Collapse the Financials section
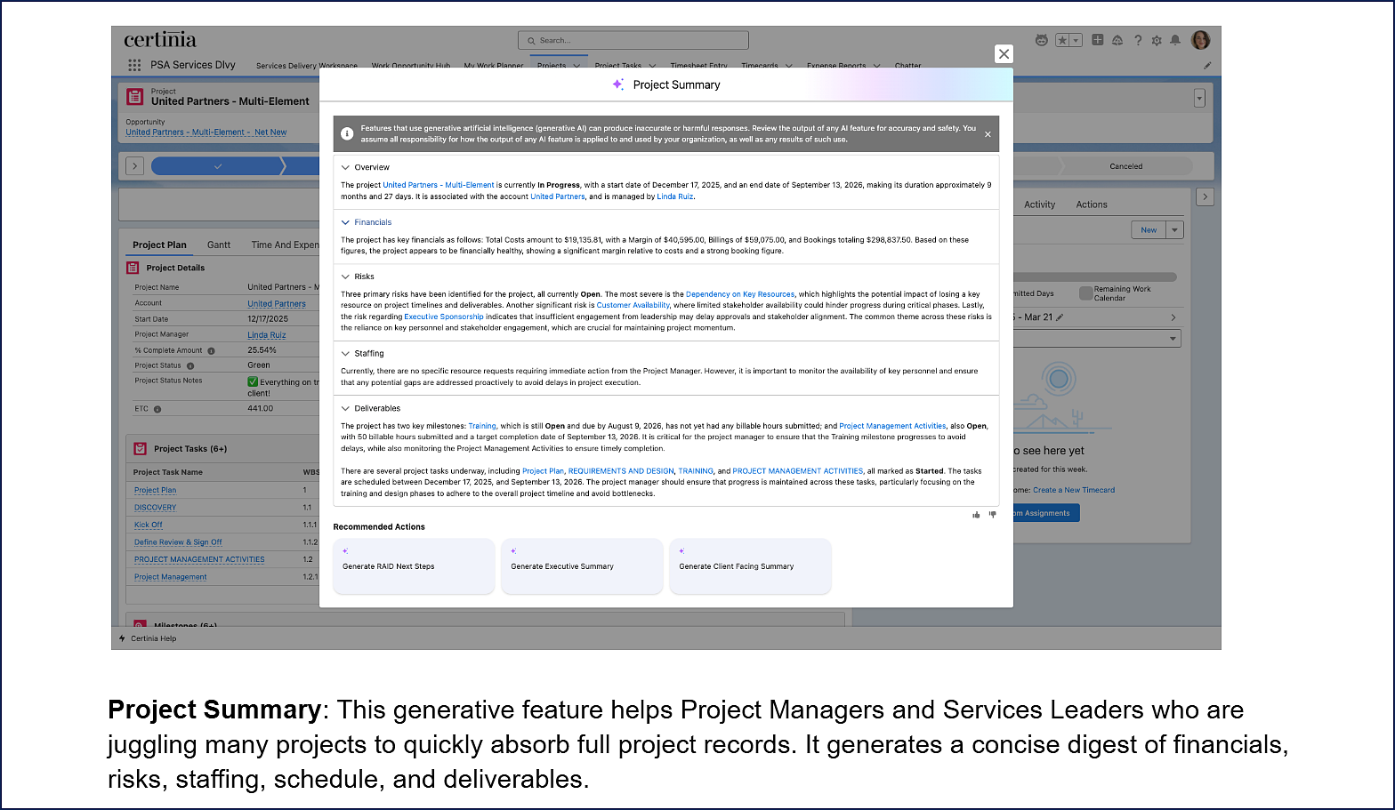 pos(345,222)
